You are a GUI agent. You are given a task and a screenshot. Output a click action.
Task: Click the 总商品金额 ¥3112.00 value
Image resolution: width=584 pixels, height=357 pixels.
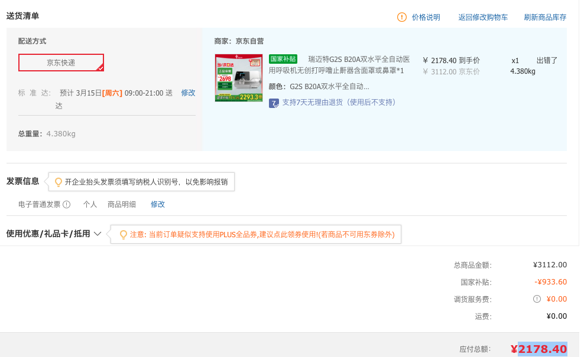coord(550,265)
